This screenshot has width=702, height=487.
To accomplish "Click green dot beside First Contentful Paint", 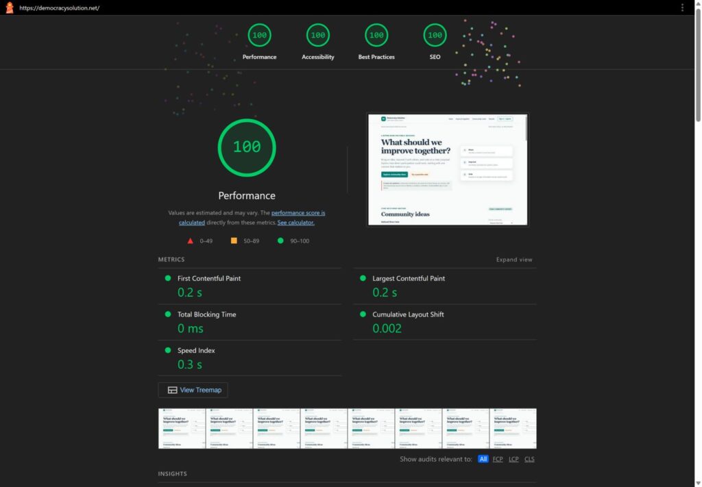I will pos(168,278).
